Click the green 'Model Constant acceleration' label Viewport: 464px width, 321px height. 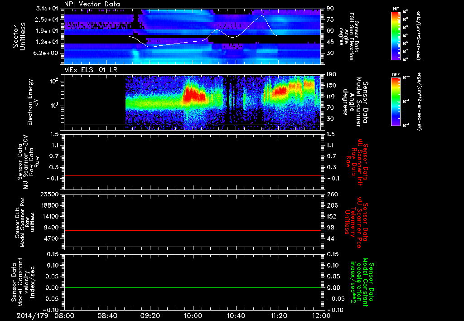click(x=362, y=282)
